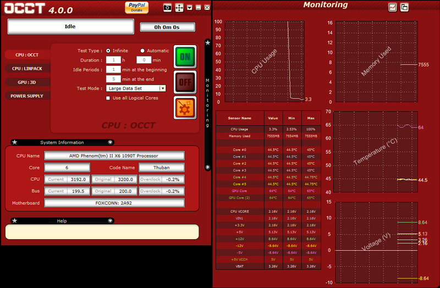Image resolution: width=440 pixels, height=288 pixels.
Task: Click the Help section star icon
Action: click(x=15, y=221)
